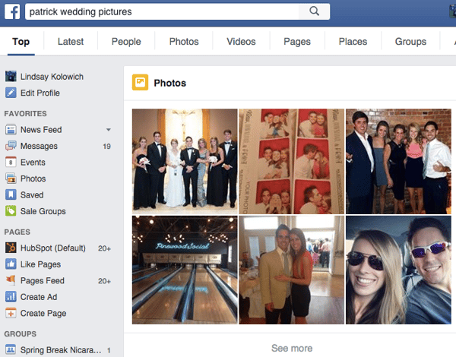This screenshot has height=357, width=456.
Task: Click in the search input field
Action: pos(163,11)
